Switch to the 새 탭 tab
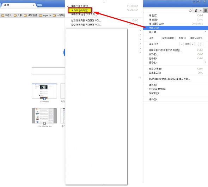The height and width of the screenshot is (187, 208). tap(19, 5)
